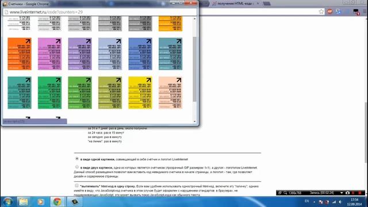The height and width of the screenshot is (207, 368).
Task: Open the media player taskbar icon
Action: (40, 202)
